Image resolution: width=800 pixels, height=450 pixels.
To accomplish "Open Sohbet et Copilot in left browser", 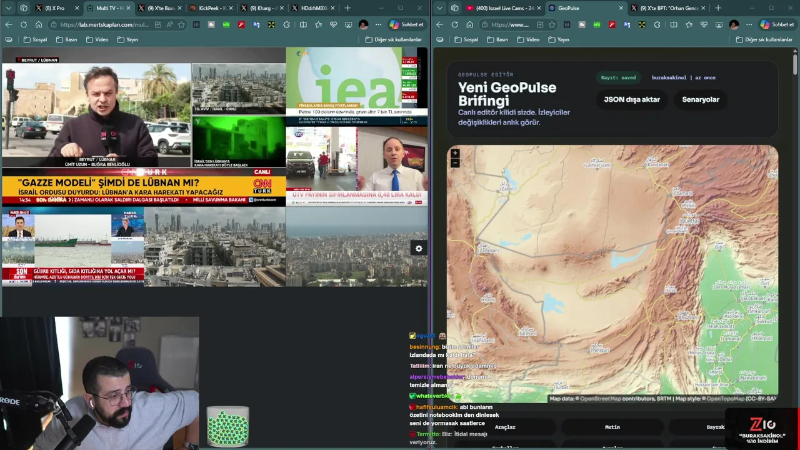I will [407, 24].
